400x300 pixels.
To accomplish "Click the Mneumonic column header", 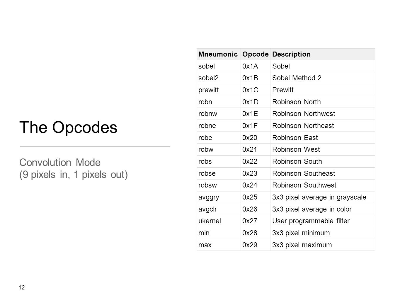I will 219,54.
